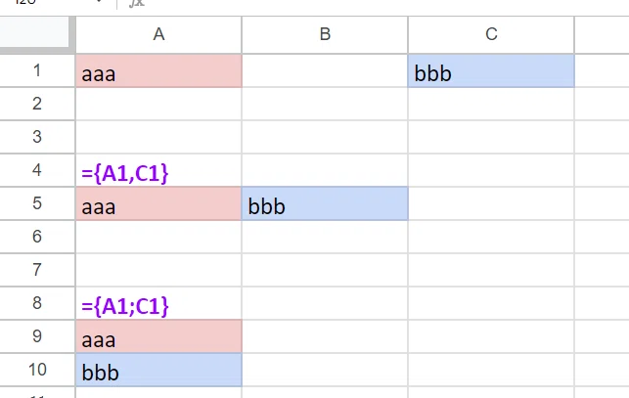Click the select-all corner box
This screenshot has width=629, height=398.
click(x=37, y=35)
